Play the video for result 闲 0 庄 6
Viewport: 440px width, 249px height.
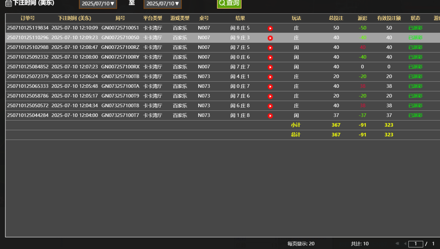click(270, 57)
